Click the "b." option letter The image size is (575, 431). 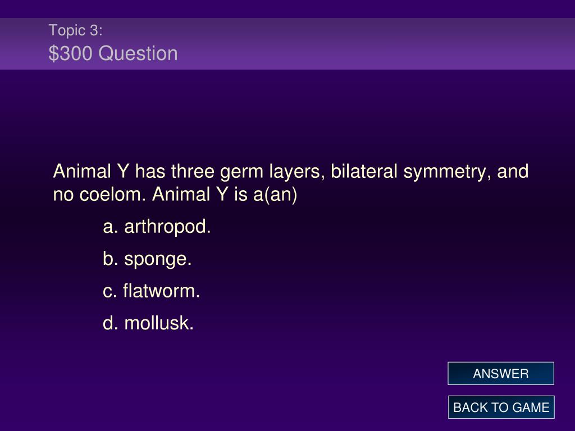point(110,259)
